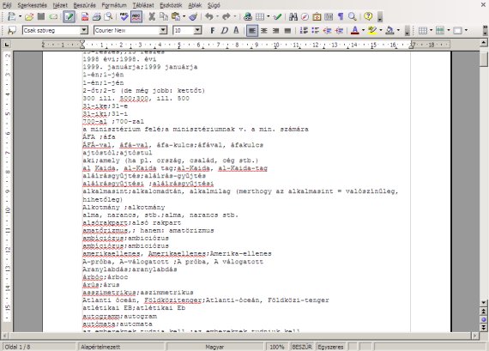
Task: Open Find & Replace binoculars icon
Action: pos(293,16)
